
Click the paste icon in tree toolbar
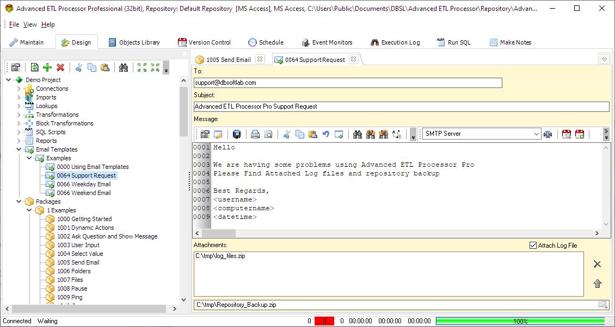[104, 67]
